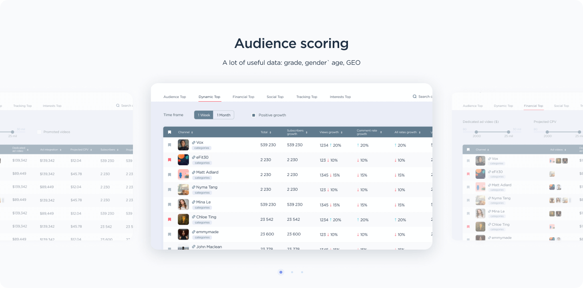Click Search field in center panel
Screen dimensions: 583x288
click(x=422, y=96)
